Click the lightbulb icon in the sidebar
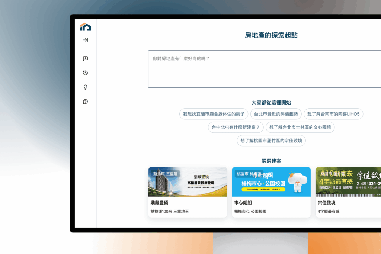 click(85, 87)
